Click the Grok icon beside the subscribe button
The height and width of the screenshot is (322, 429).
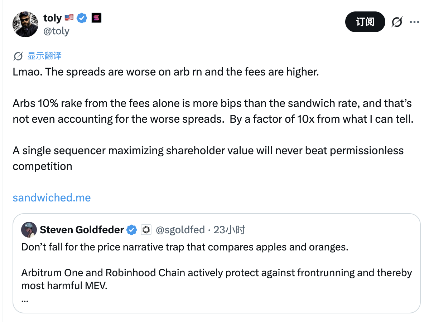coord(397,22)
